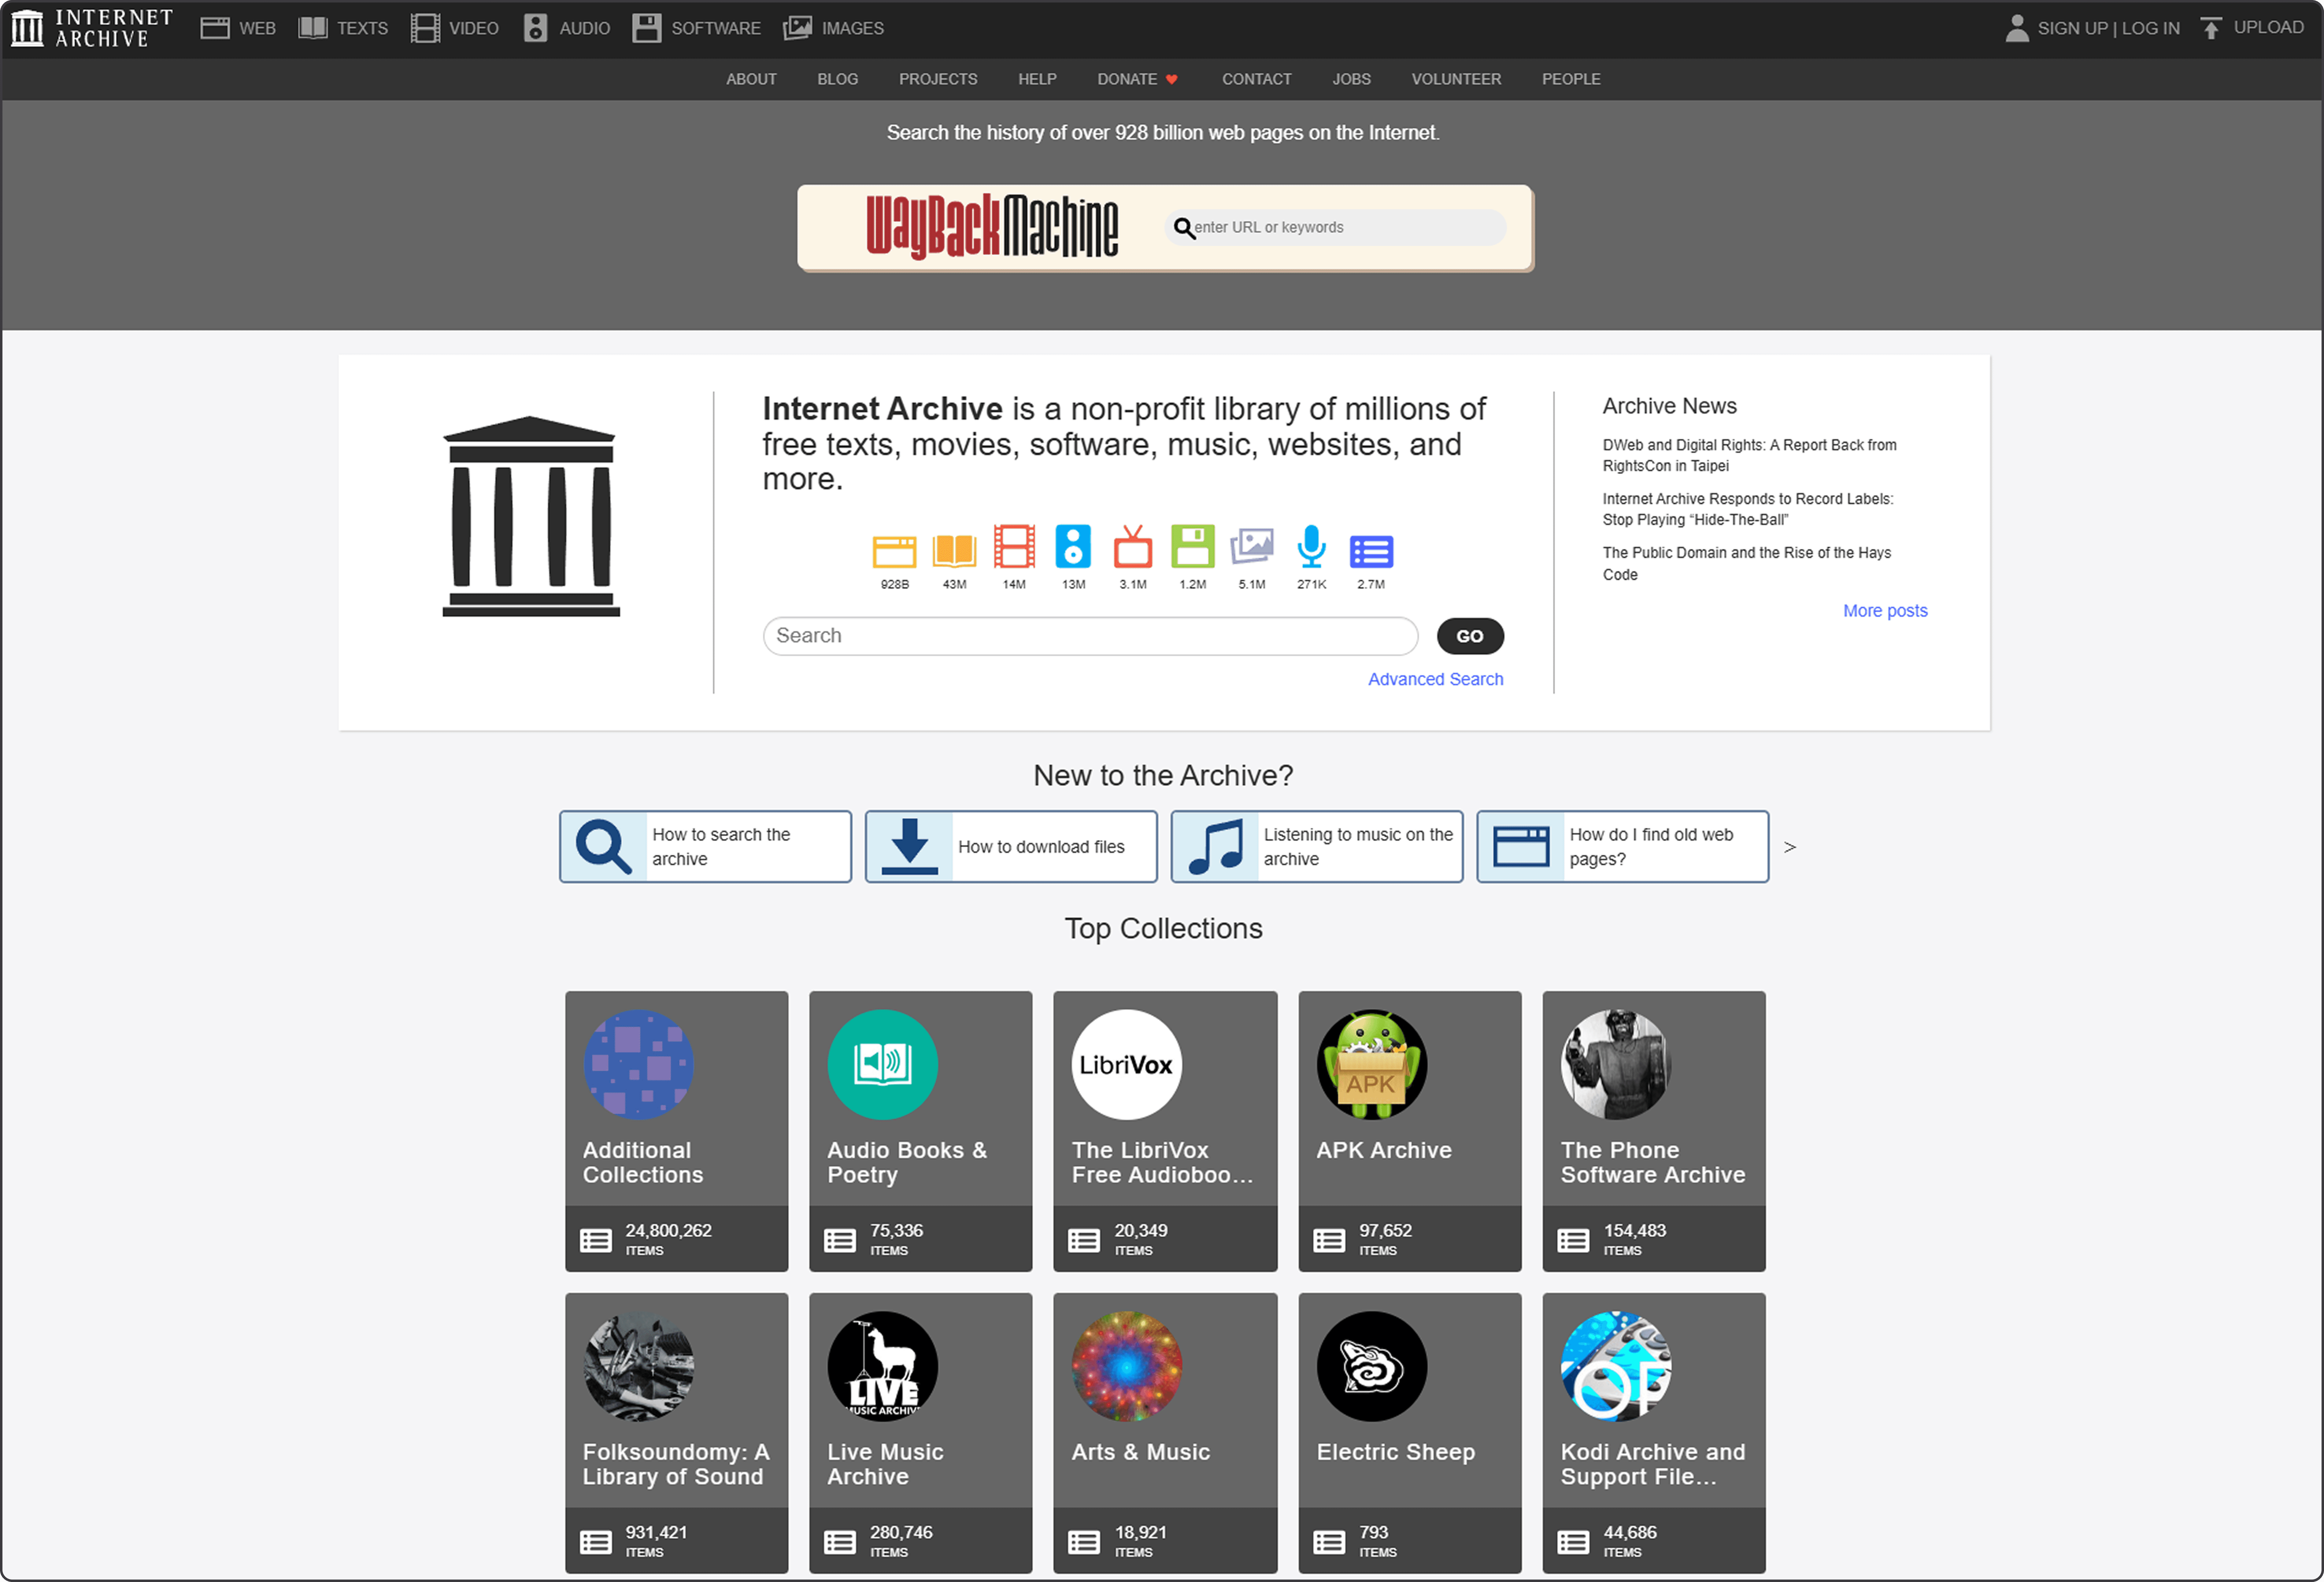Open the Web section icon in the top navigation
Viewport: 2324px width, 1582px height.
(215, 28)
